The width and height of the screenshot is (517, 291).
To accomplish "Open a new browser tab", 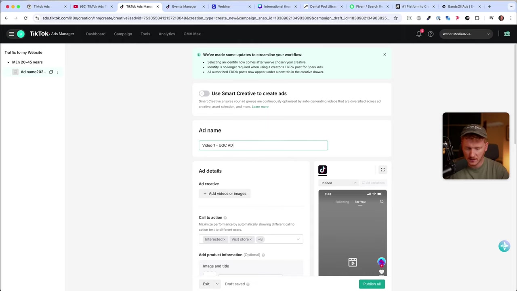I will (489, 6).
